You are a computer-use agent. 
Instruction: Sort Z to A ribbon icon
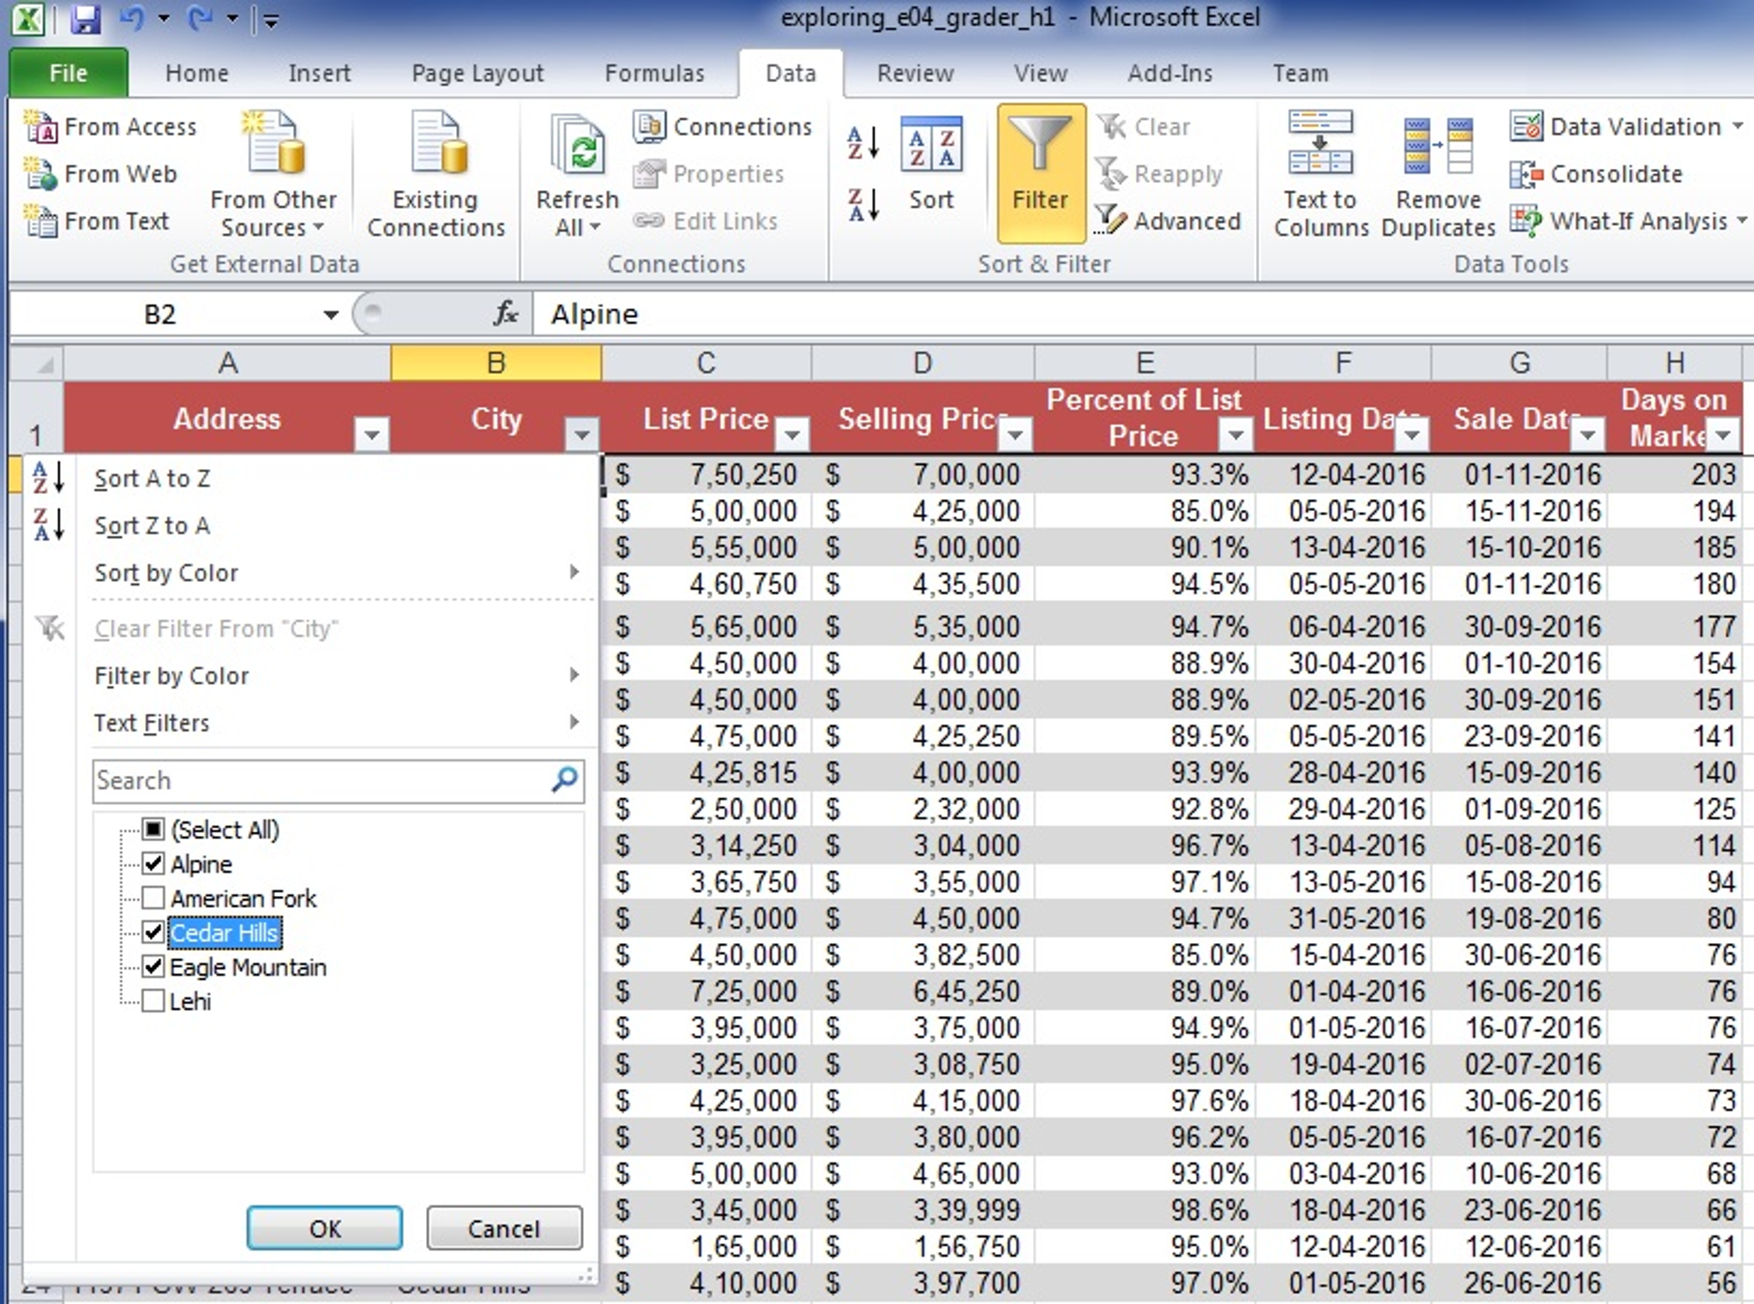point(863,206)
